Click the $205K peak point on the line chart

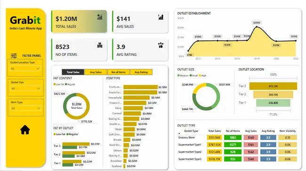[257, 27]
